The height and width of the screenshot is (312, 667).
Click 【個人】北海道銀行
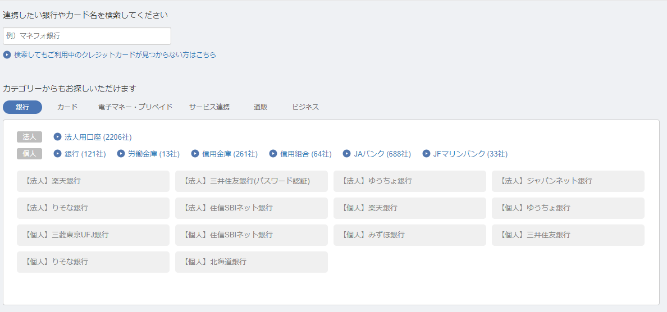click(x=252, y=262)
